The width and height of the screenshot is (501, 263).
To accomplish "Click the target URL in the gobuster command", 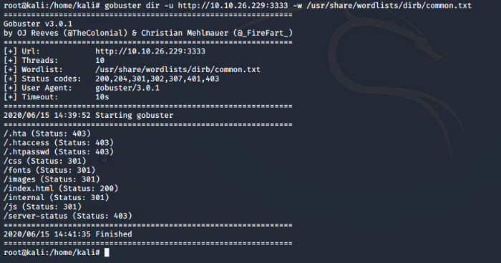I will 233,6.
